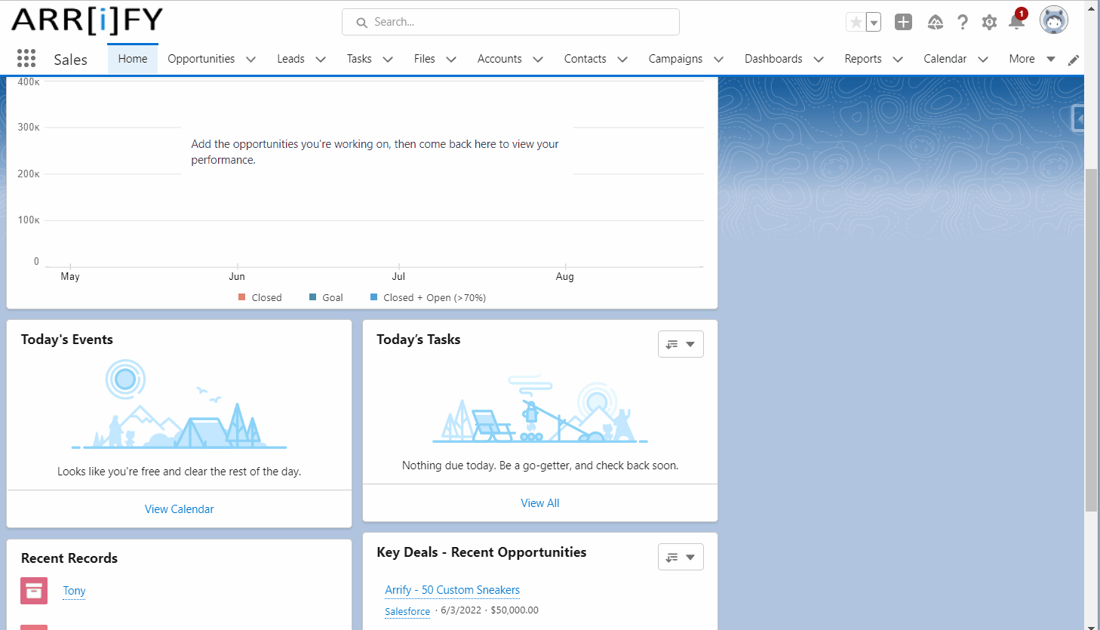Image resolution: width=1100 pixels, height=630 pixels.
Task: Expand the Opportunities tab dropdown chevron
Action: 250,58
